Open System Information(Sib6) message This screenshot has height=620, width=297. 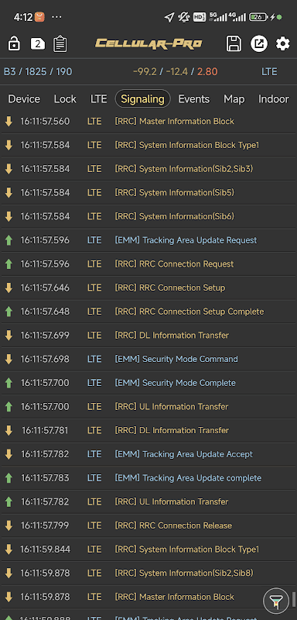click(148, 216)
